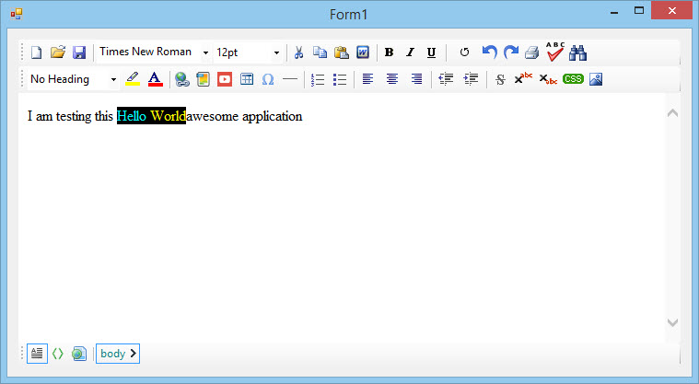Align text right
Image resolution: width=699 pixels, height=384 pixels.
[417, 79]
